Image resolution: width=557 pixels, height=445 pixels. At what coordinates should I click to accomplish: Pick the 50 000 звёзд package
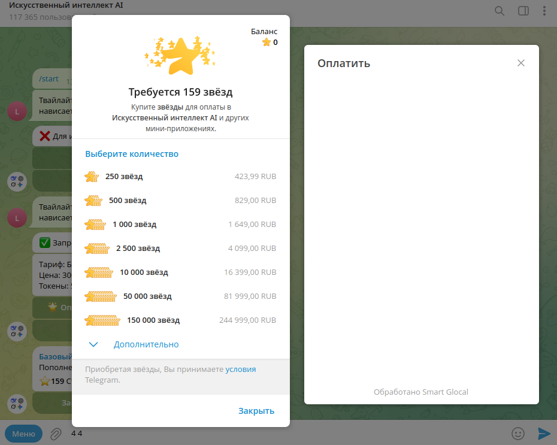pos(181,296)
